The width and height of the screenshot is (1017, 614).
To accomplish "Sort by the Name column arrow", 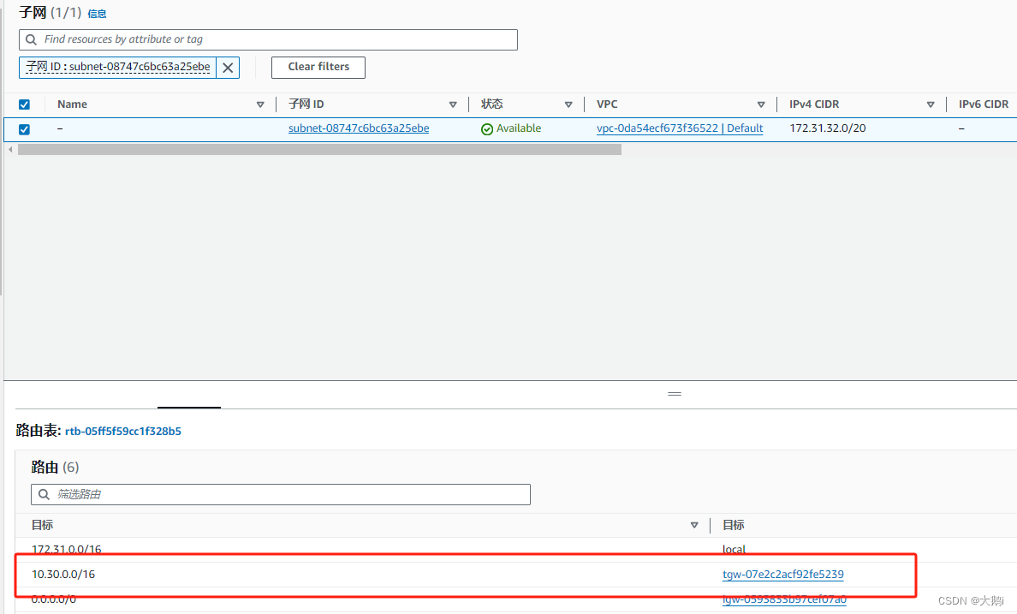I will 260,104.
